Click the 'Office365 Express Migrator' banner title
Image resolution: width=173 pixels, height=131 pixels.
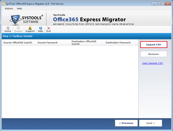click(89, 19)
